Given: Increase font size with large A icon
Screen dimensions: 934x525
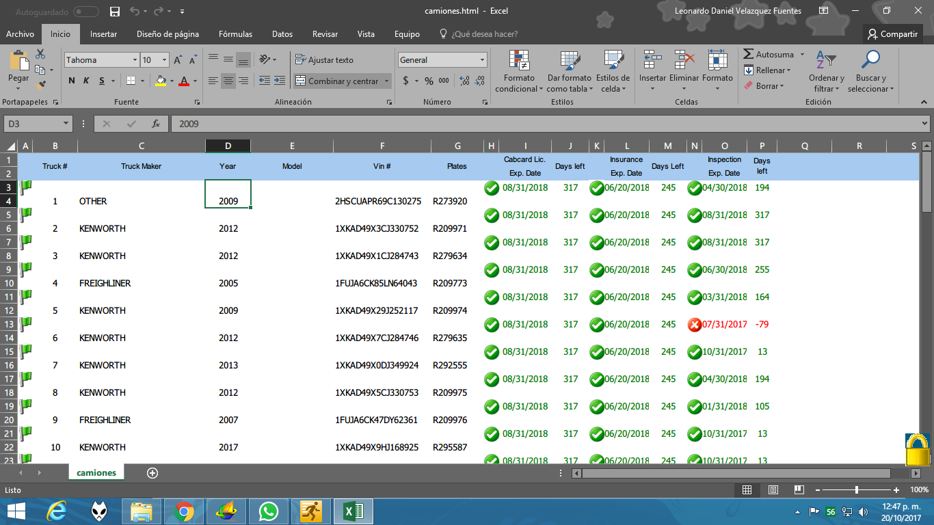Looking at the screenshot, I should coord(178,60).
